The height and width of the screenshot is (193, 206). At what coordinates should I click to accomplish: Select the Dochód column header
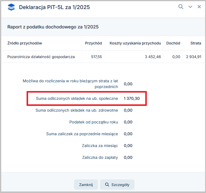tap(173, 43)
